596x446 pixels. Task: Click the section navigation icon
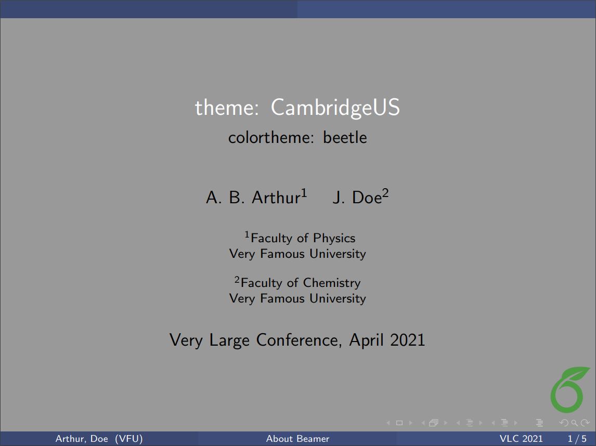coord(504,423)
